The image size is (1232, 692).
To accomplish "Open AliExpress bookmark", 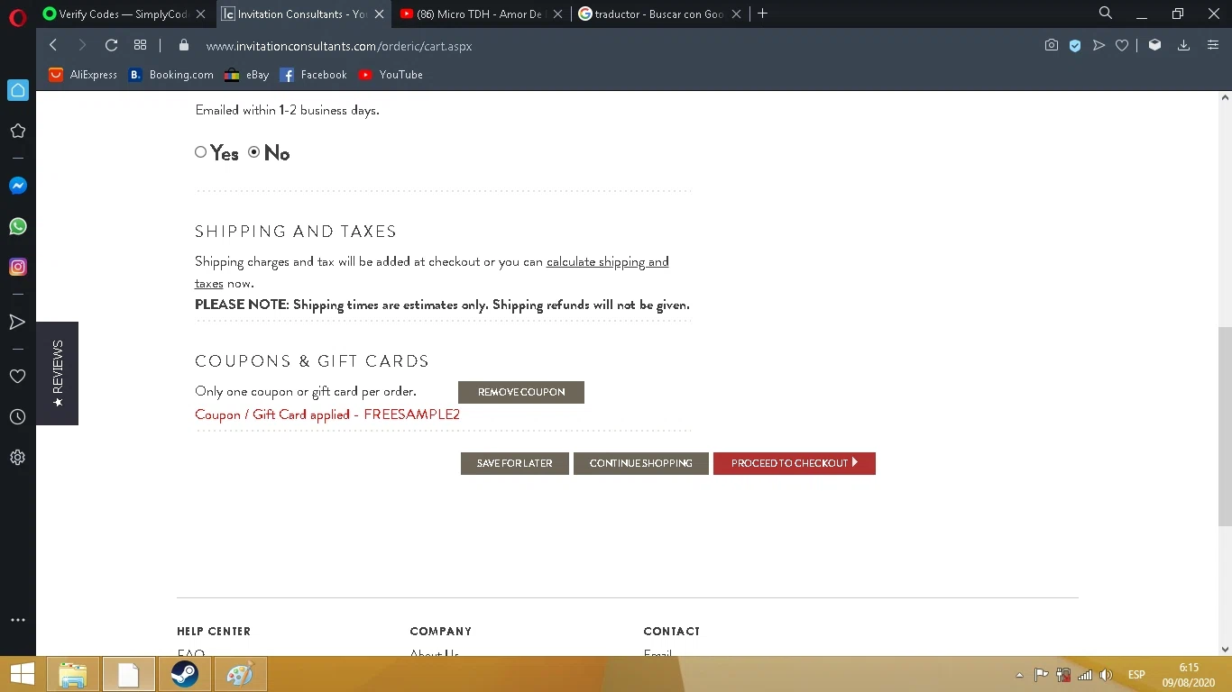I will coord(83,75).
